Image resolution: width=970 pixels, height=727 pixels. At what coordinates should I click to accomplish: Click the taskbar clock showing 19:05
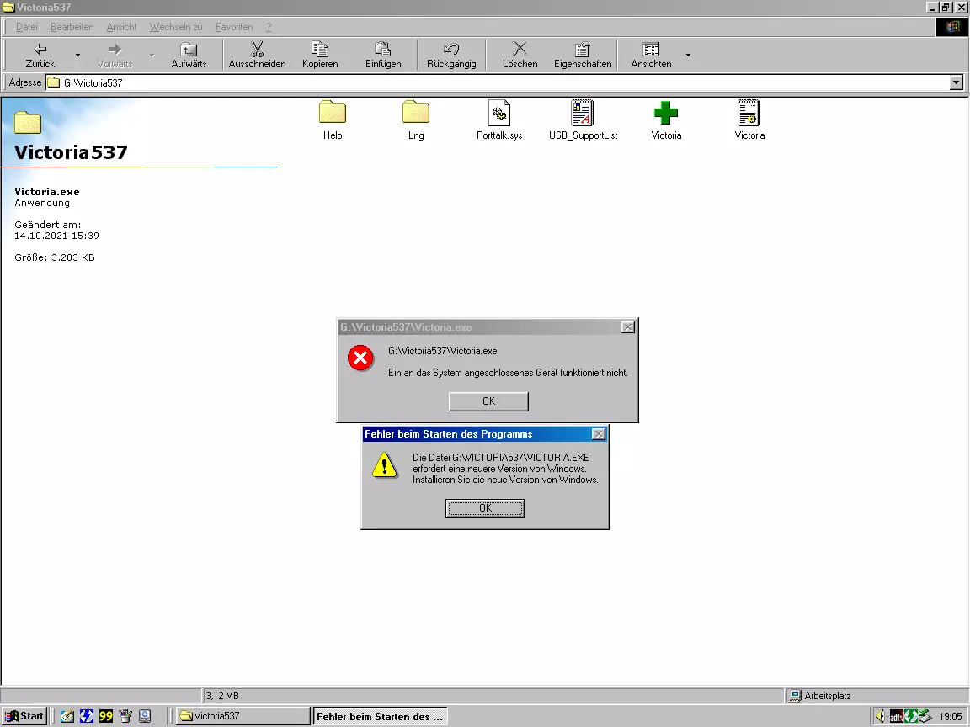point(950,717)
